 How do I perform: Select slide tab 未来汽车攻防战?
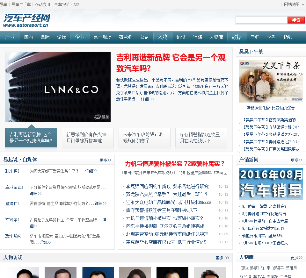click(x=144, y=138)
